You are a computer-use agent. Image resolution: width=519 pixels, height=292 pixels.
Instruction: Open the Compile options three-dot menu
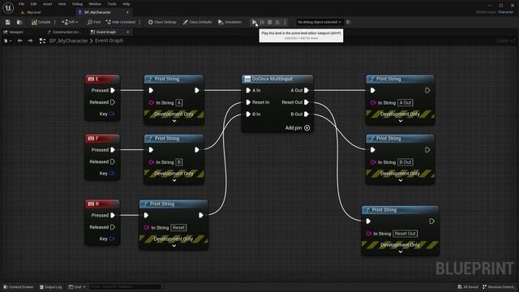(55, 22)
